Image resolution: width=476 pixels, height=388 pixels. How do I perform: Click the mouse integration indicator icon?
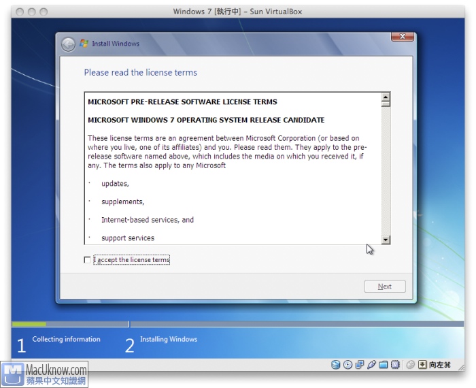(x=410, y=365)
